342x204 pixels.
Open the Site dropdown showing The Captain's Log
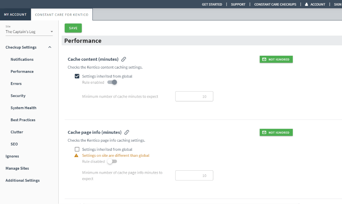[29, 32]
